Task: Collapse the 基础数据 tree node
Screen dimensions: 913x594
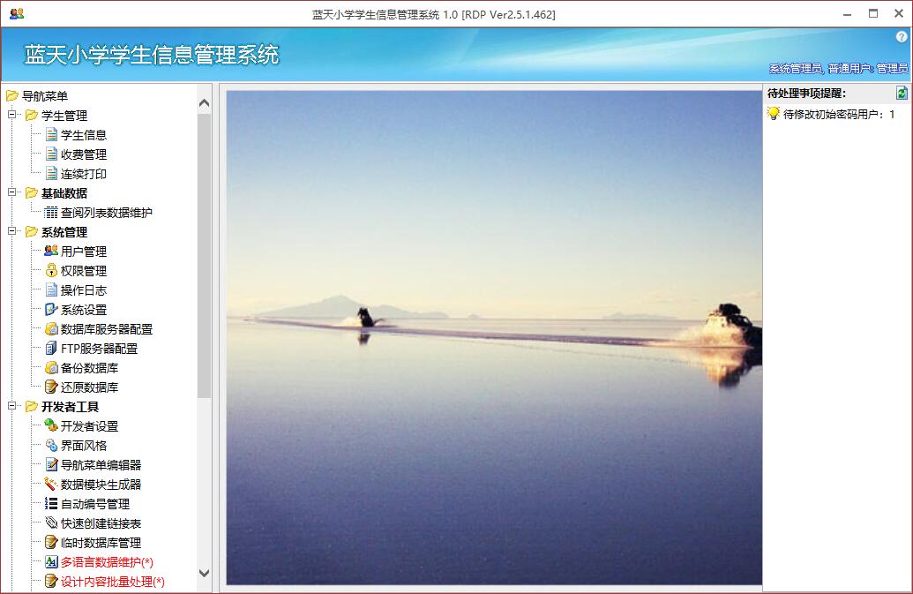Action: (11, 192)
